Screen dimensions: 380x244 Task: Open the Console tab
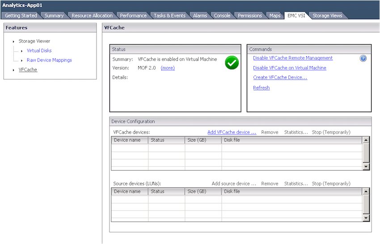pyautogui.click(x=222, y=16)
